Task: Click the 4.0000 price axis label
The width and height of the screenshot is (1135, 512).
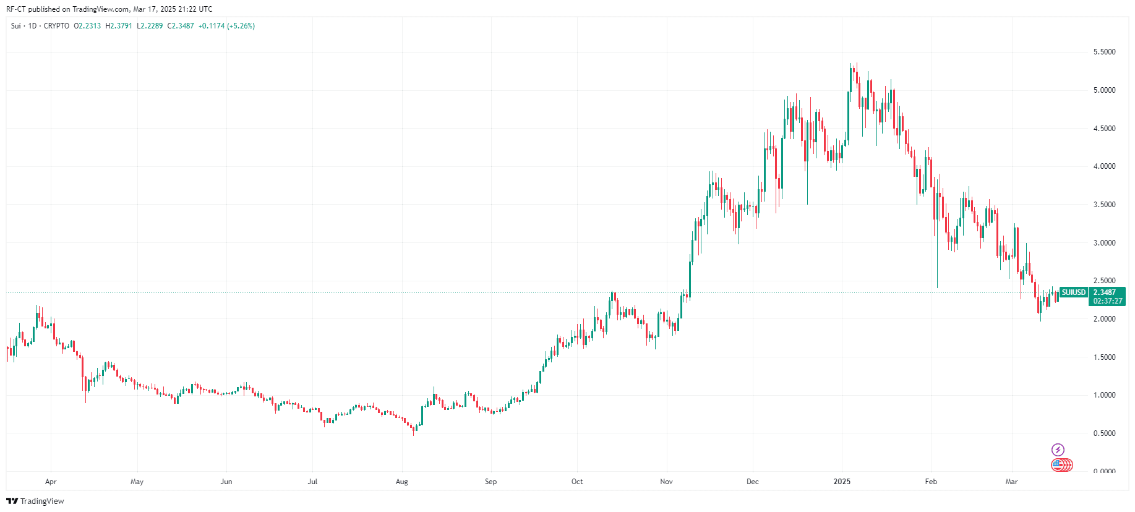Action: pos(1104,166)
